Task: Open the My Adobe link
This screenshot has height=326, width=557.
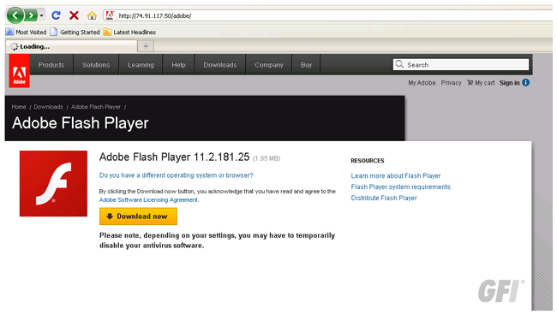Action: tap(422, 83)
